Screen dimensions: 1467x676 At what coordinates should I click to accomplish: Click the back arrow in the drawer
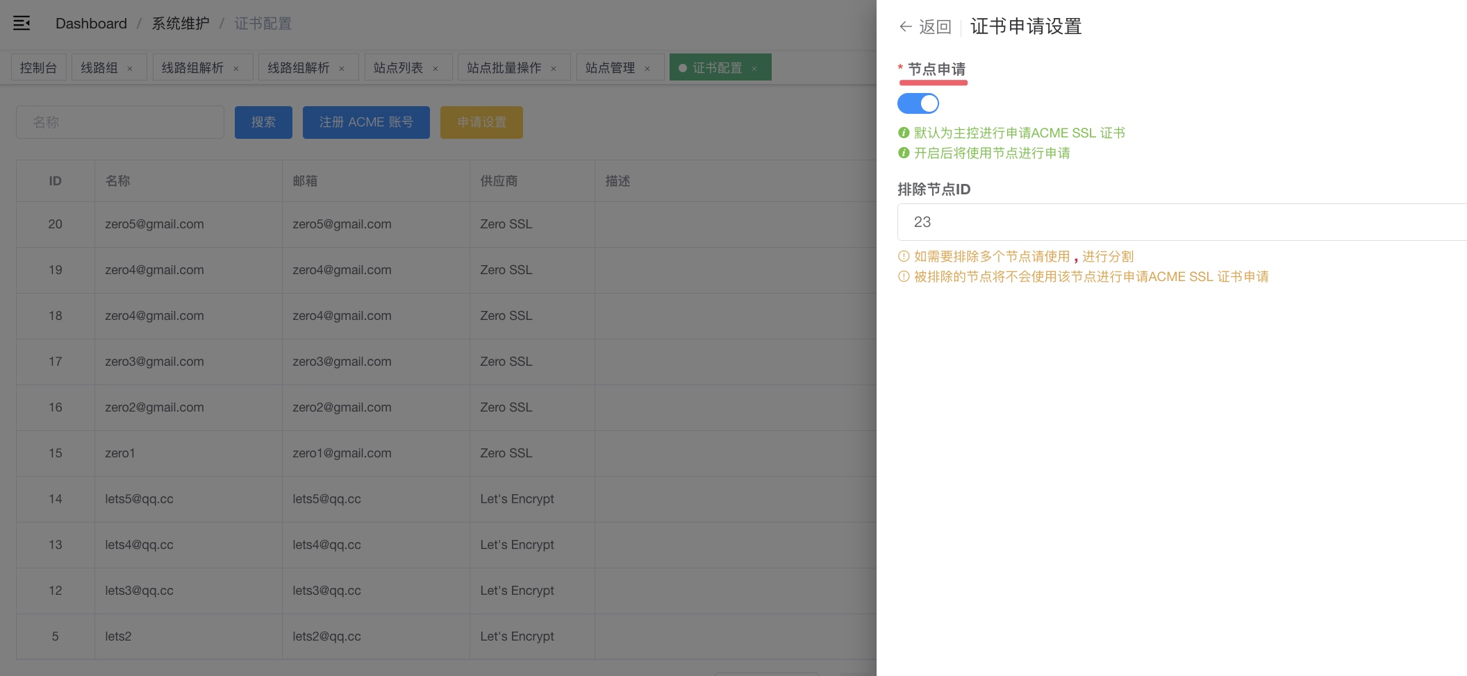pyautogui.click(x=905, y=27)
